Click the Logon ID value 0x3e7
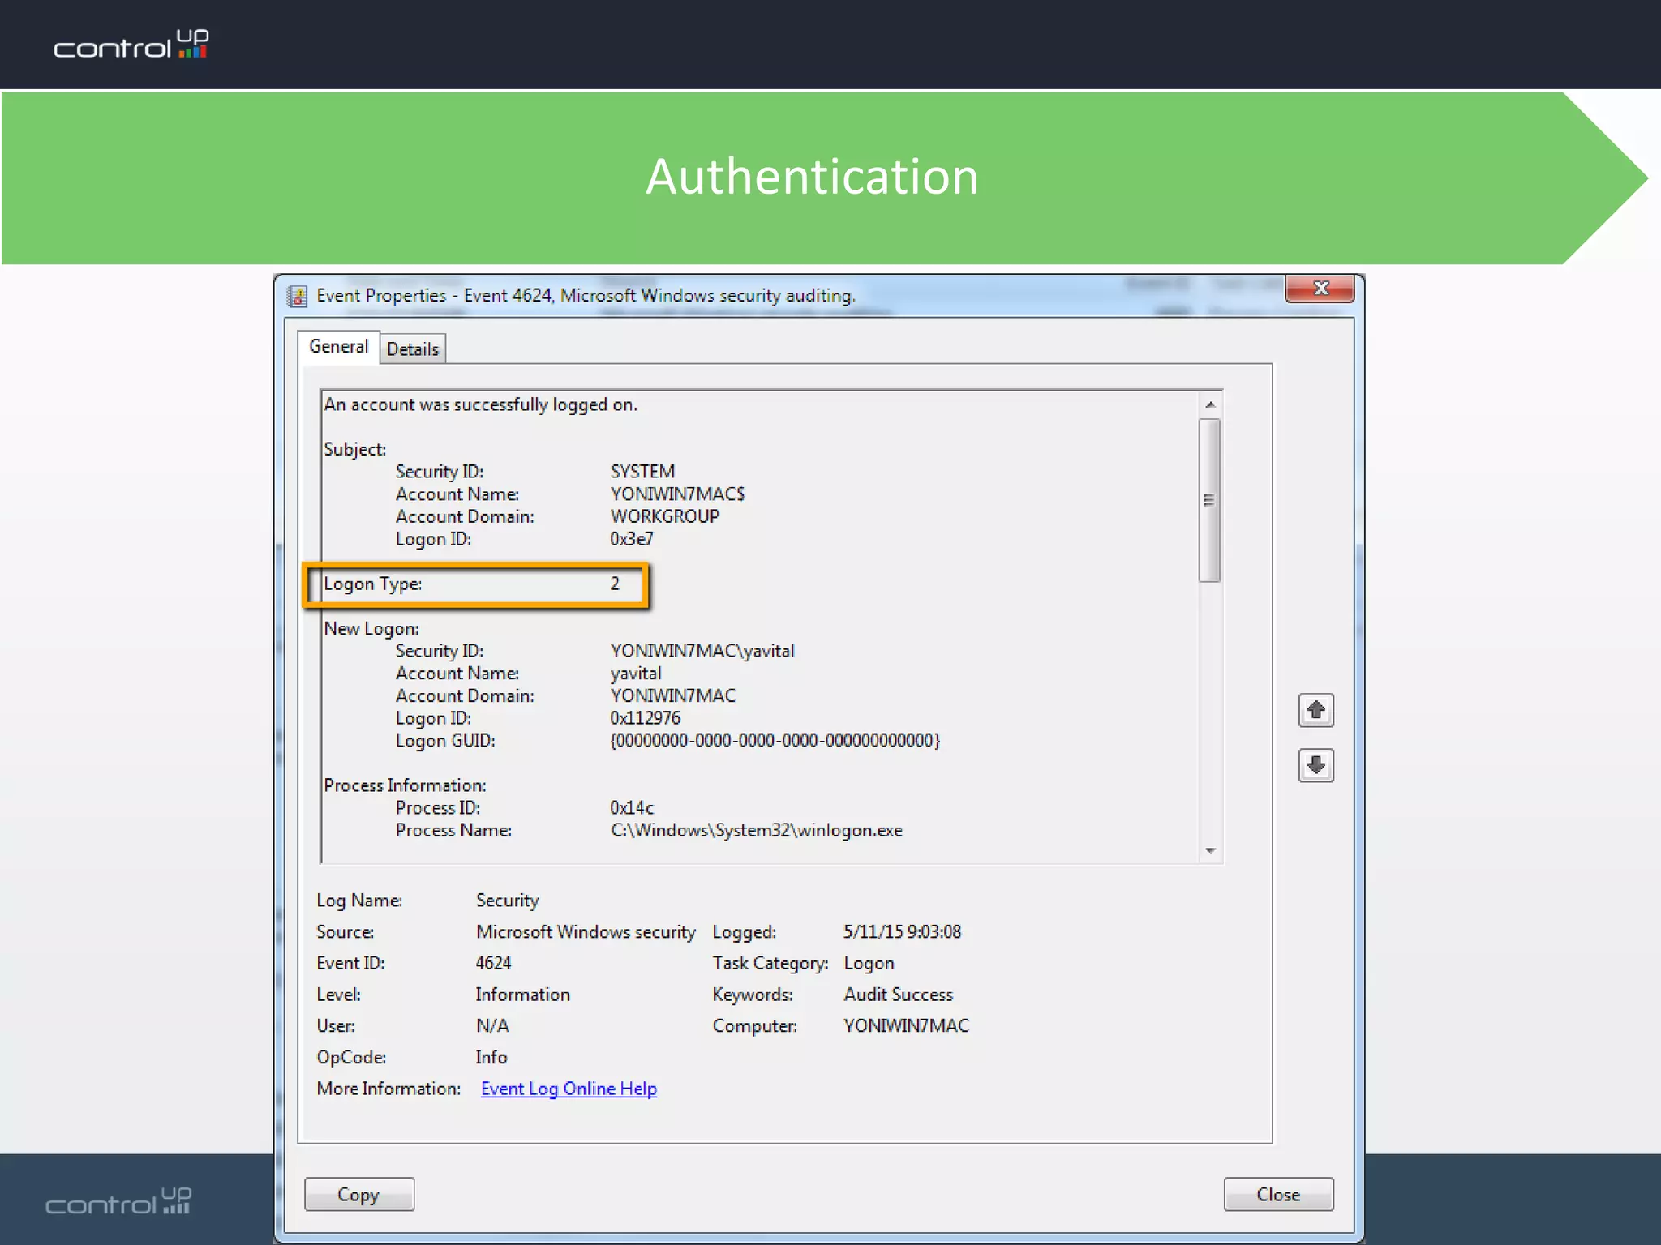Viewport: 1661px width, 1245px height. 631,539
